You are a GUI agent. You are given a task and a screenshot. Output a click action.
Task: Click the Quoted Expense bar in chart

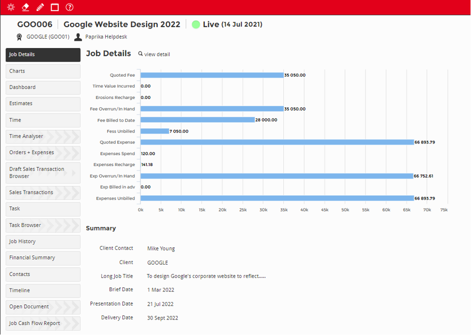[x=277, y=142]
